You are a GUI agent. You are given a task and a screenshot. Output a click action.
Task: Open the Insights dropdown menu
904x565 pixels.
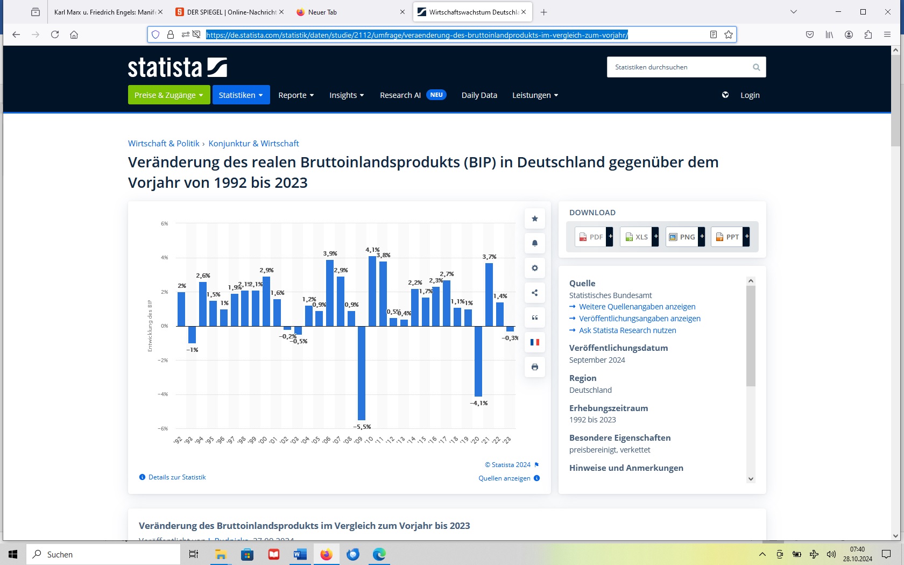tap(347, 95)
